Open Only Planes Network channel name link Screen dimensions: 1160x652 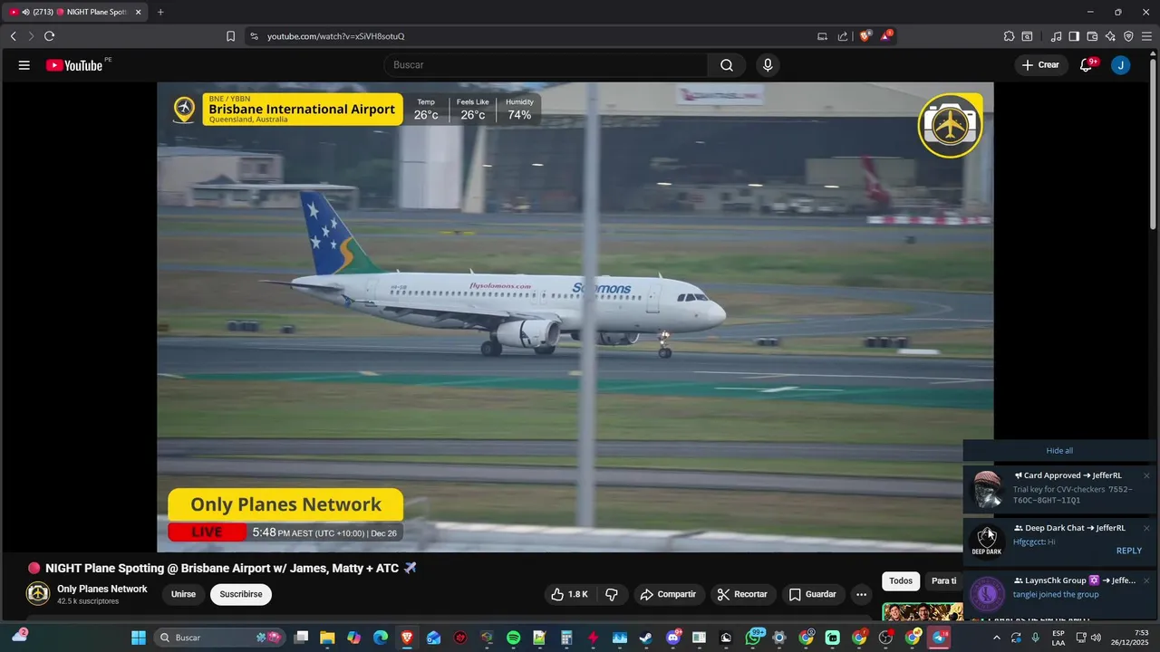click(x=102, y=589)
